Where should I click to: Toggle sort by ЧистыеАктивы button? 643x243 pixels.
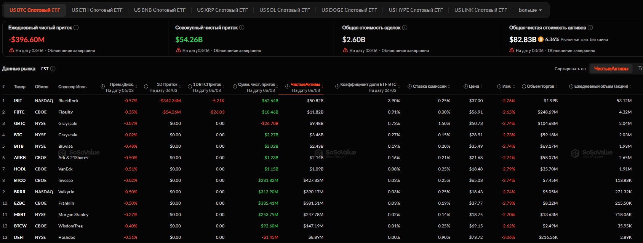click(611, 69)
